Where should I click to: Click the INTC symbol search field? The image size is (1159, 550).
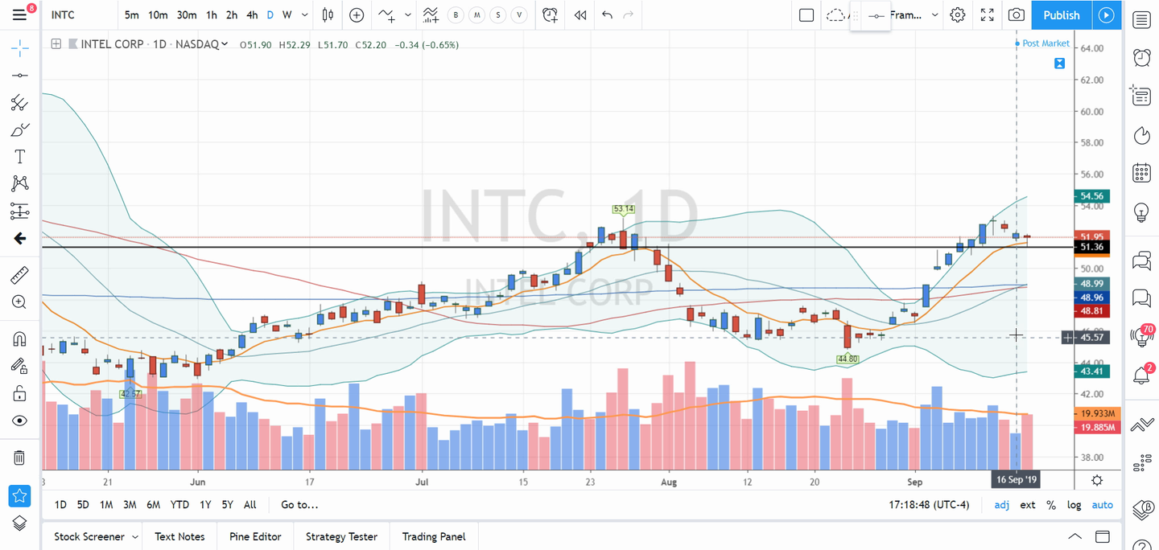(x=76, y=15)
